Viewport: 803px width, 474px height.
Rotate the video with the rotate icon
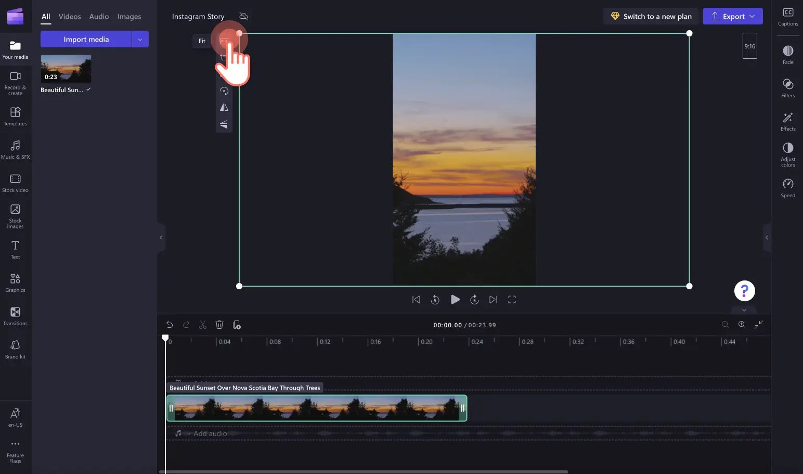point(224,91)
